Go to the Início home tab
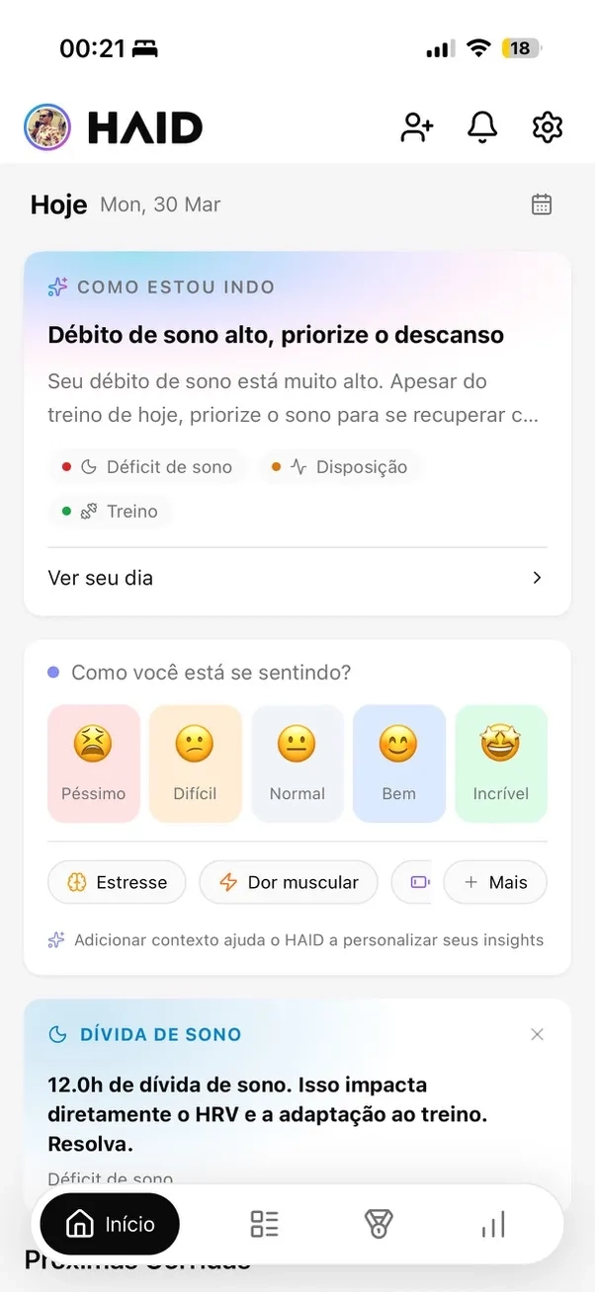 (111, 1225)
